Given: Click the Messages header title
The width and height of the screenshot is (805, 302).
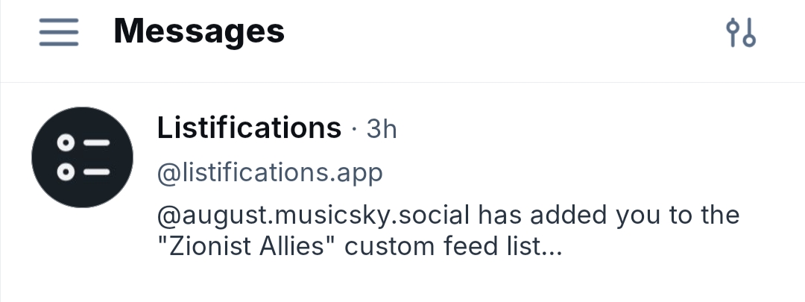Looking at the screenshot, I should click(x=199, y=31).
